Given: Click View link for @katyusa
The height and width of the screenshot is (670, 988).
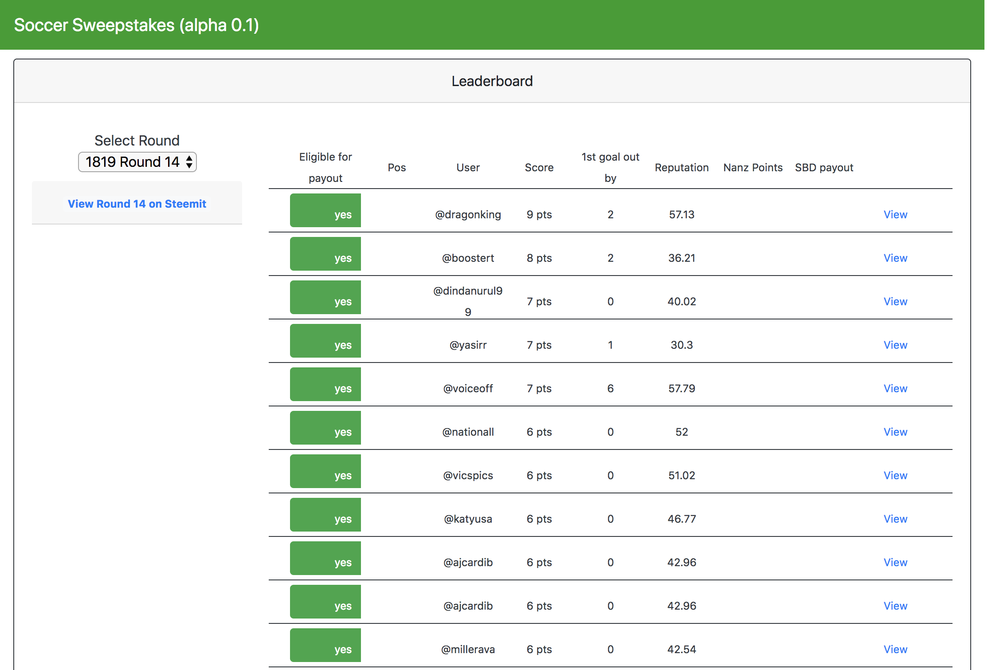Looking at the screenshot, I should [895, 519].
